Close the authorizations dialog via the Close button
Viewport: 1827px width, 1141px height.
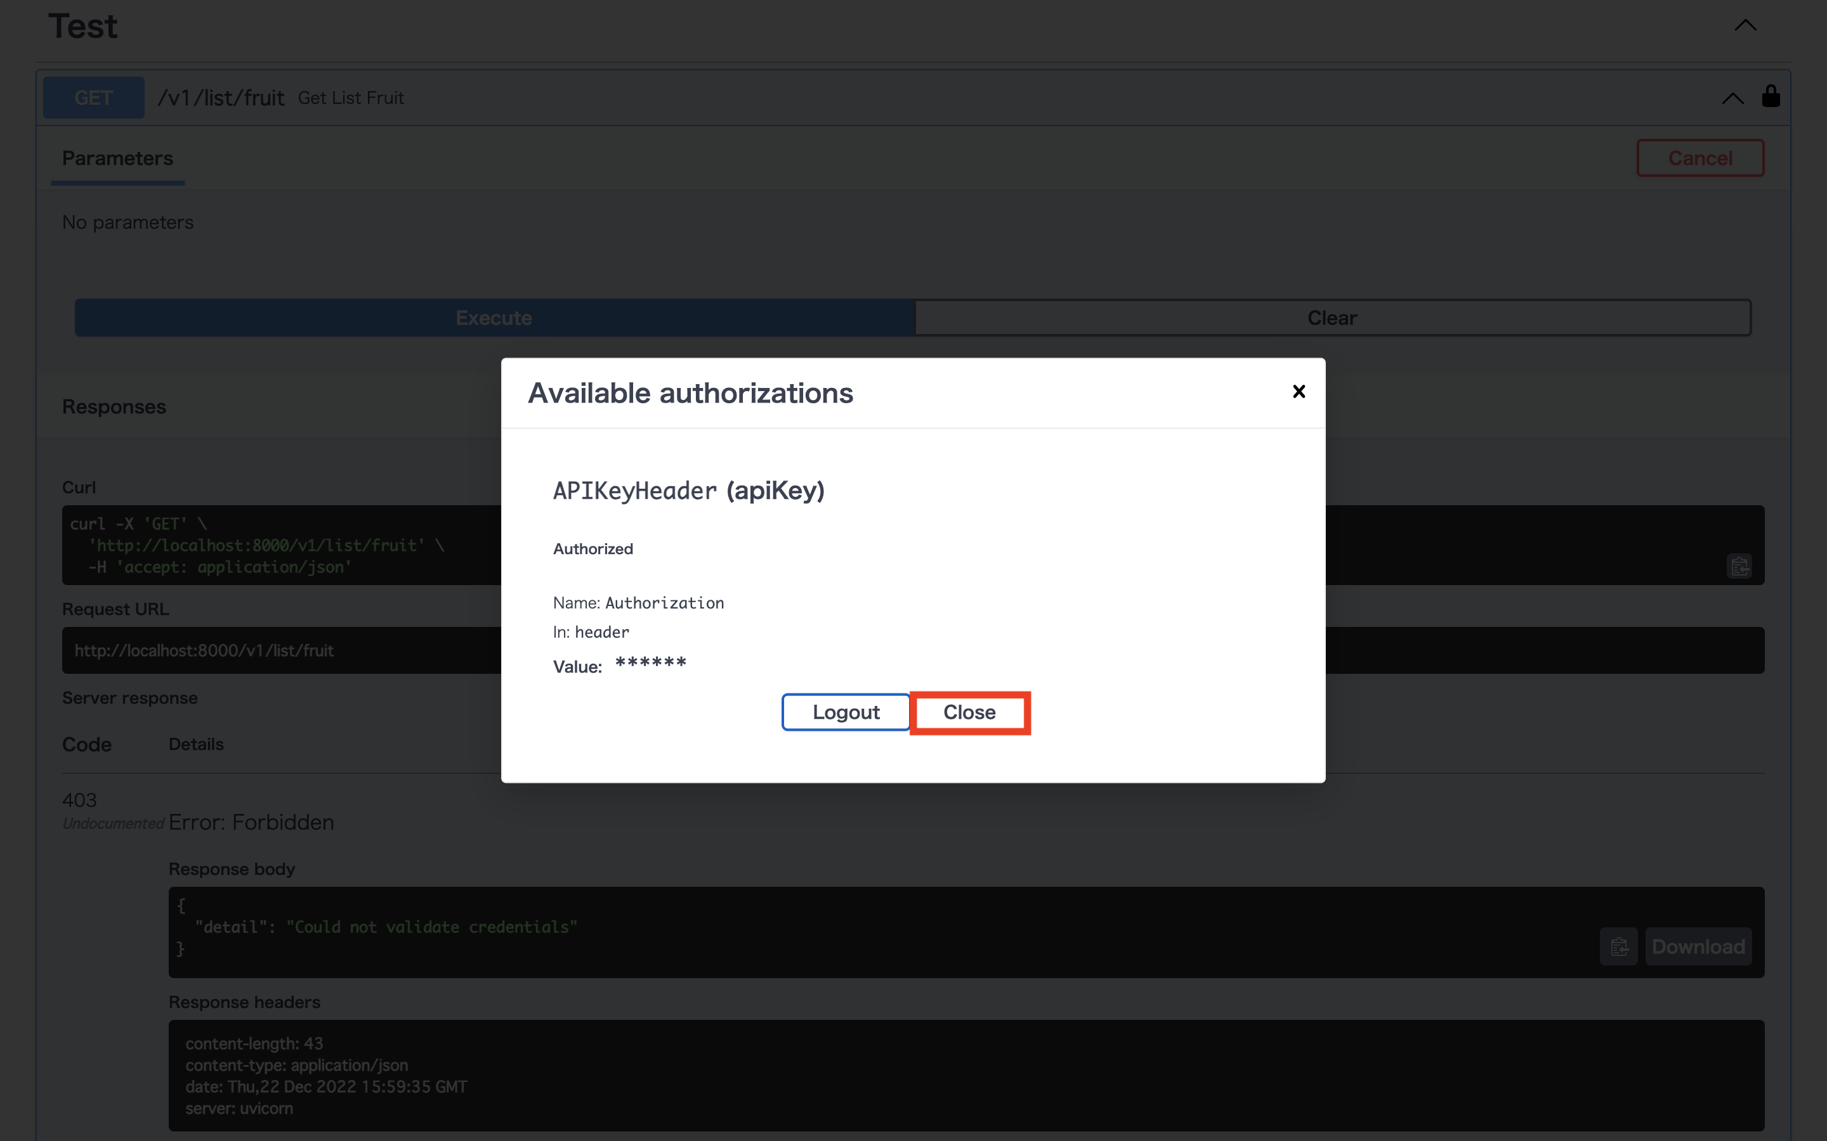[x=969, y=712]
